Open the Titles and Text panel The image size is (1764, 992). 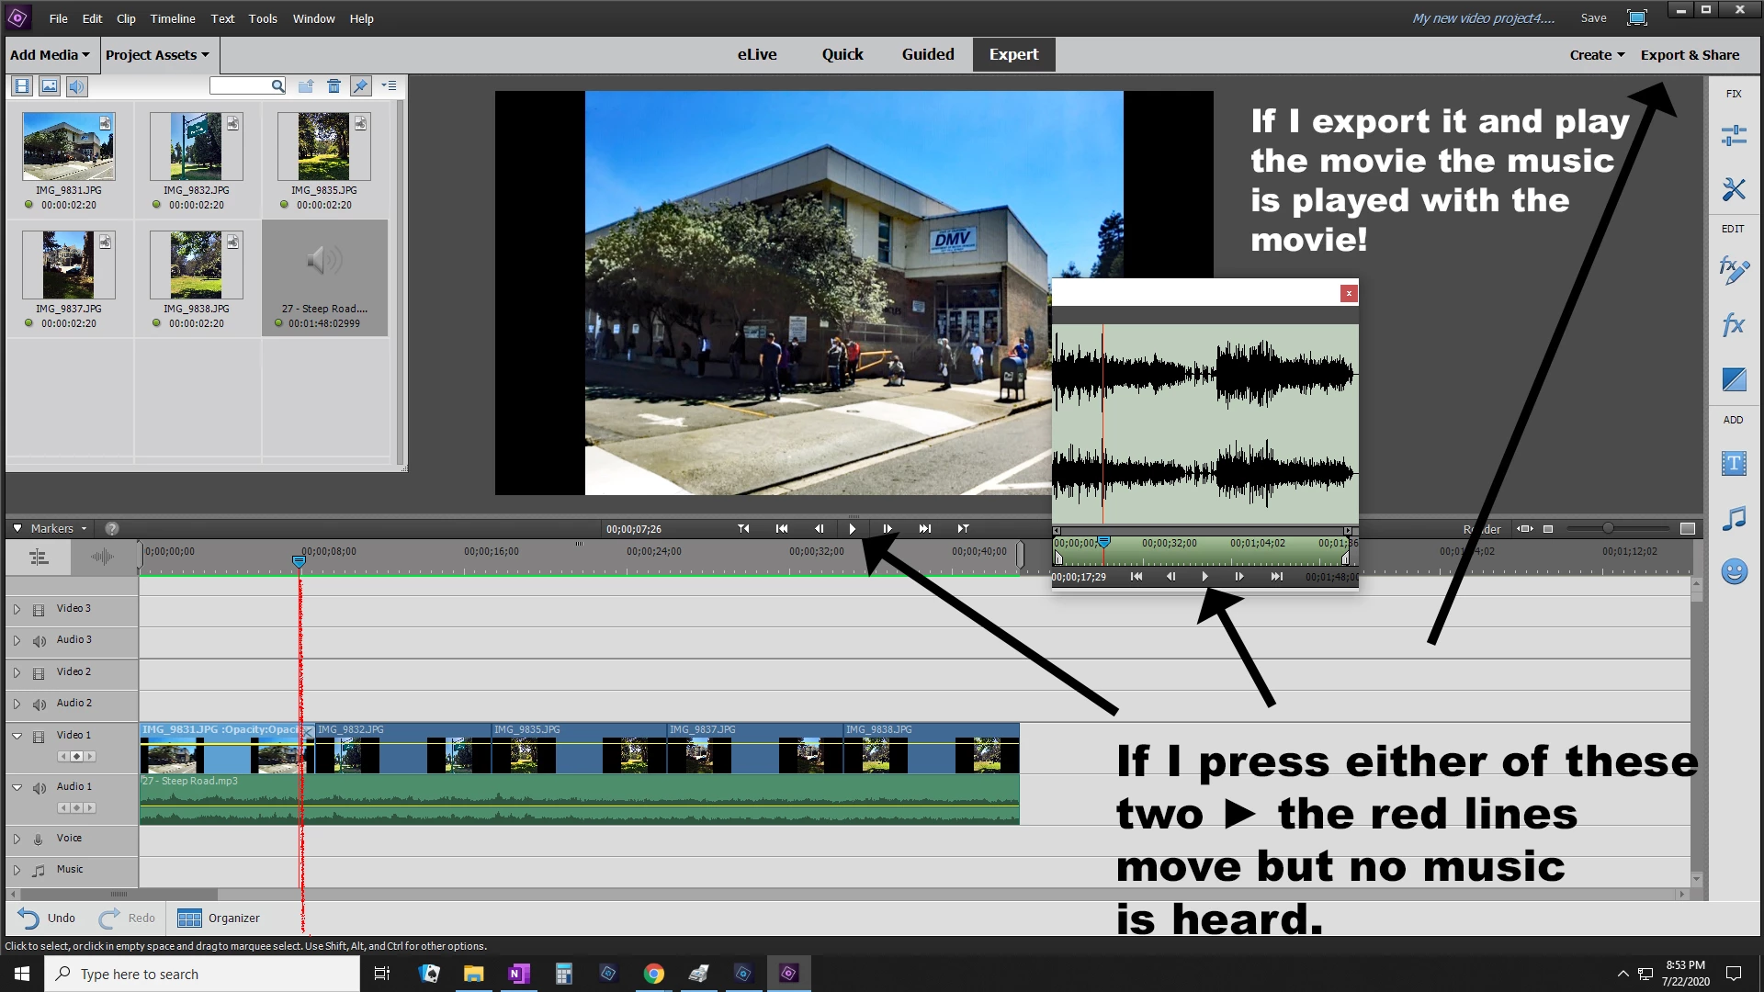1733,464
